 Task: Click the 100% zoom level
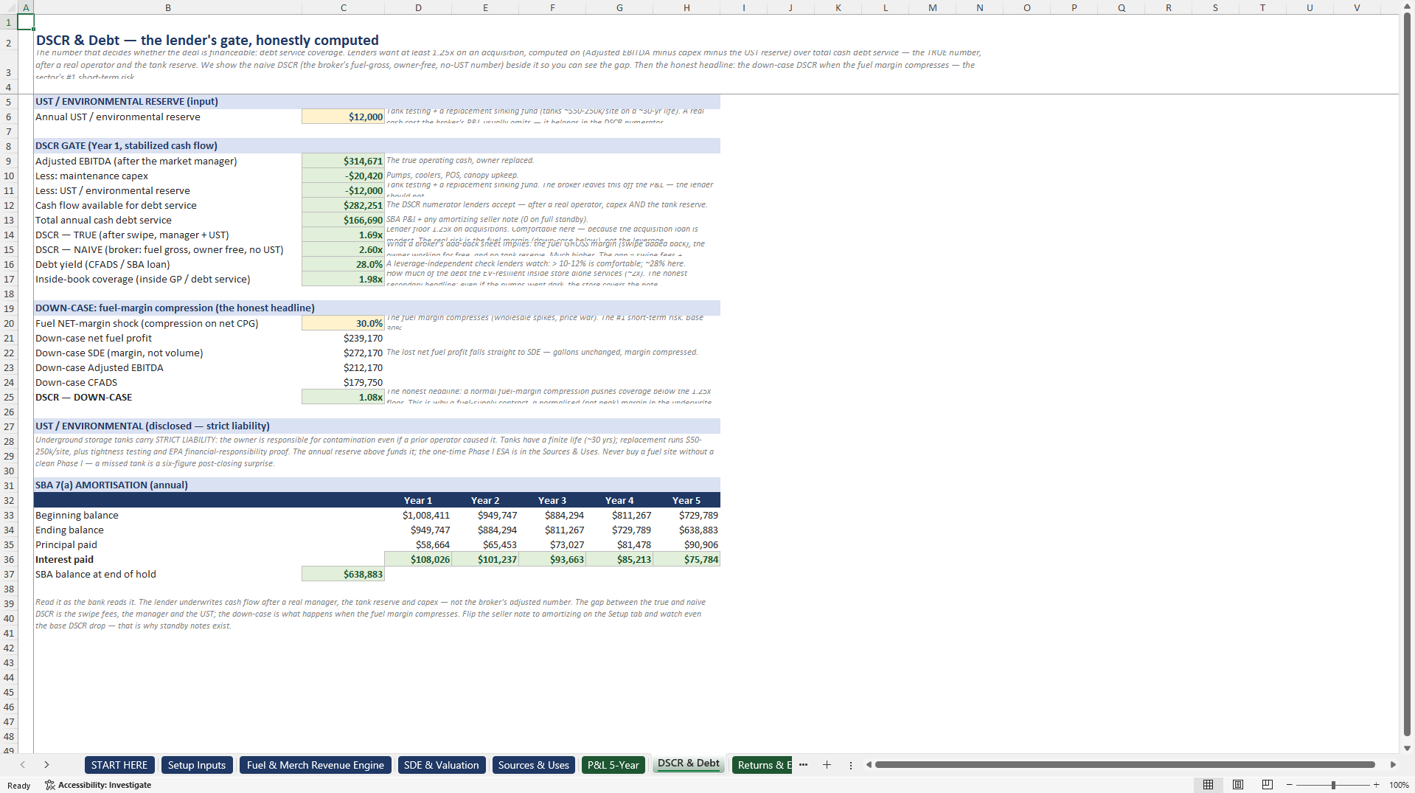click(x=1399, y=785)
